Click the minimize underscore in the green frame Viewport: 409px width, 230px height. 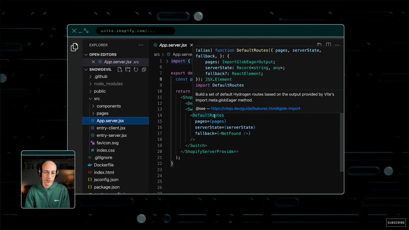pos(80,32)
